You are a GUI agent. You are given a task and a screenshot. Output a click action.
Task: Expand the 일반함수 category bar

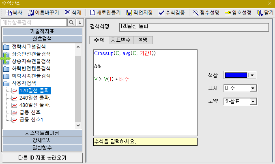pyautogui.click(x=42, y=148)
